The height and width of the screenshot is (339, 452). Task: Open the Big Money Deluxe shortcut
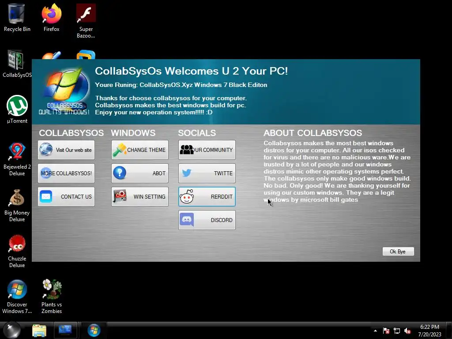point(17,205)
